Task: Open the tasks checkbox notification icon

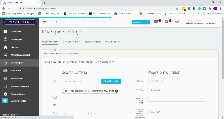Action: pos(166,21)
